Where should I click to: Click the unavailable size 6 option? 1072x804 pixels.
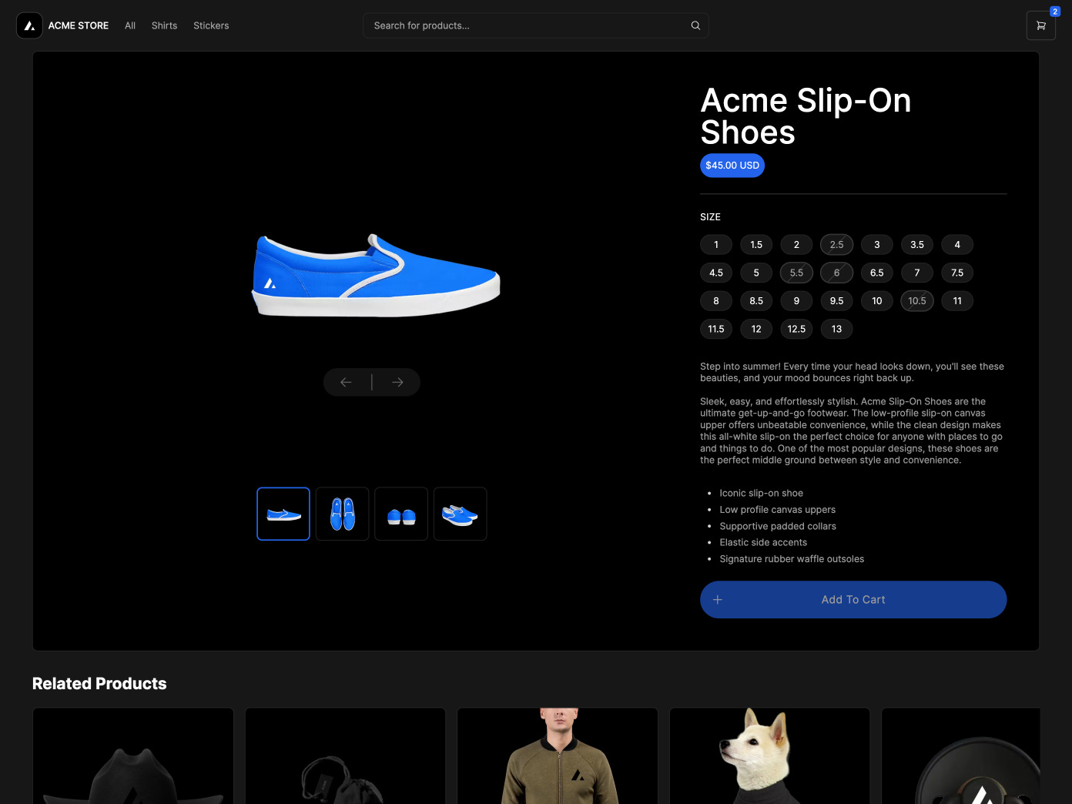[x=837, y=273]
